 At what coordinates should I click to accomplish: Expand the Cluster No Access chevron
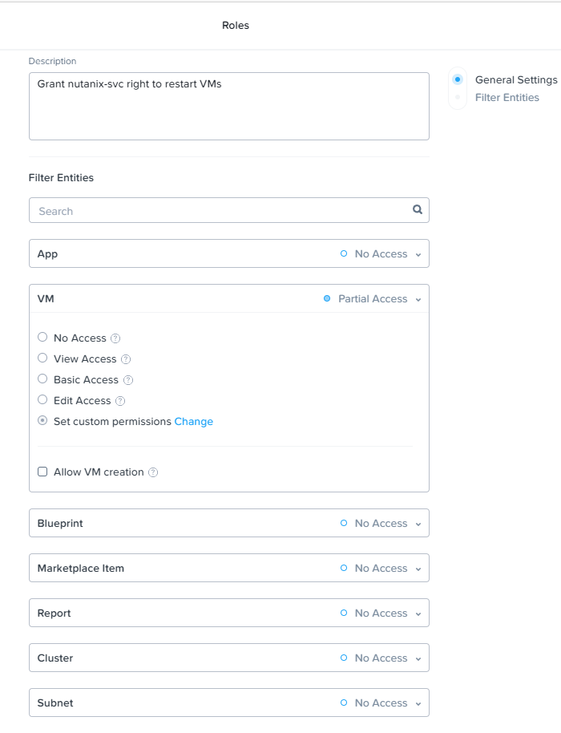tap(418, 658)
